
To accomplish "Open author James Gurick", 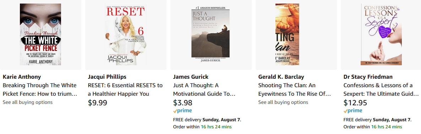I will pos(191,77).
